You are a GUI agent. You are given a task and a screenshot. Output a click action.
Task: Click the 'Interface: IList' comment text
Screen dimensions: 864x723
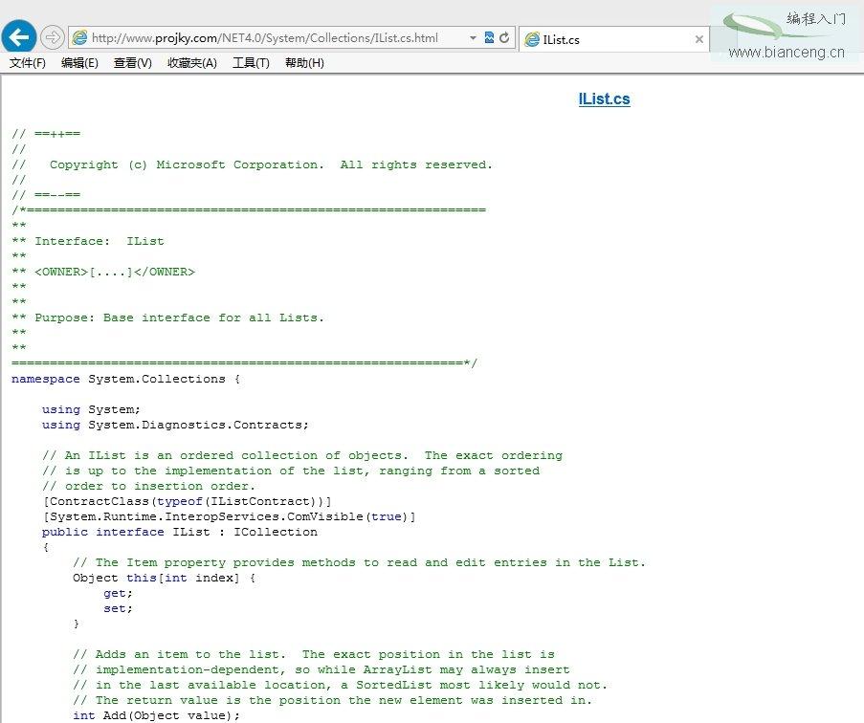coord(100,241)
